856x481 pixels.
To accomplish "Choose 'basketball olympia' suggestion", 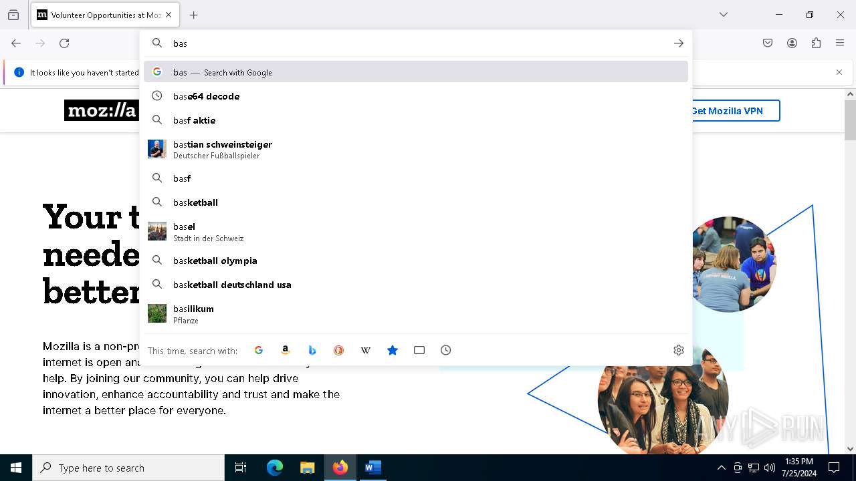I will click(x=416, y=261).
